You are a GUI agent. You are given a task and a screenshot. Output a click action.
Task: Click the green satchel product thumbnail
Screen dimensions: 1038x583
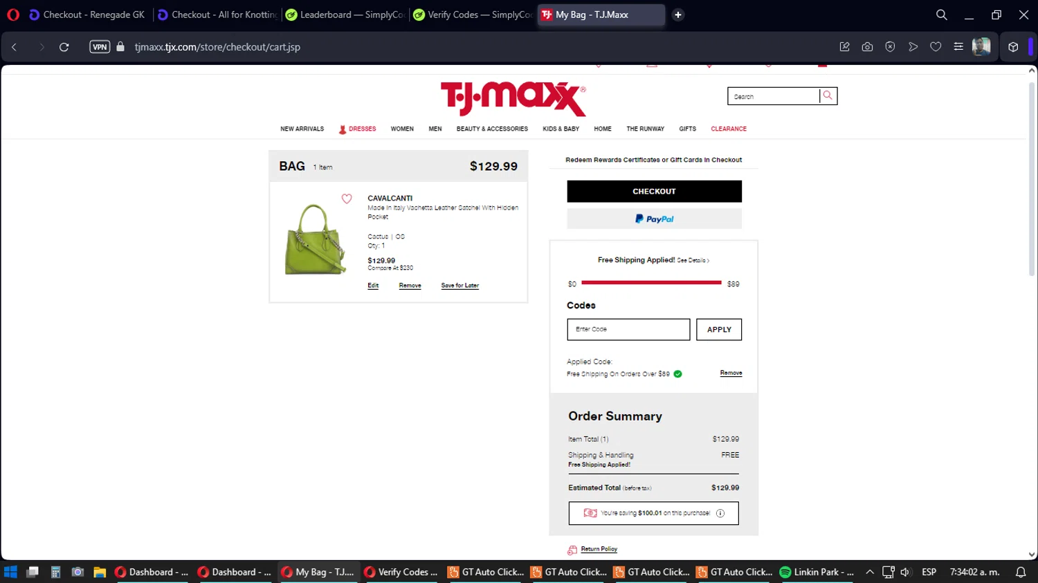(x=315, y=239)
